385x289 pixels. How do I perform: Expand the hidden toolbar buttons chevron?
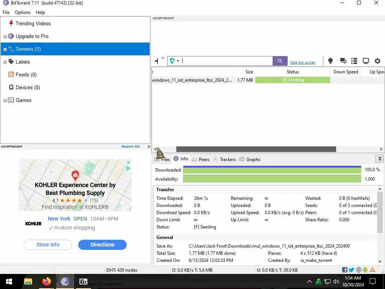tap(162, 58)
